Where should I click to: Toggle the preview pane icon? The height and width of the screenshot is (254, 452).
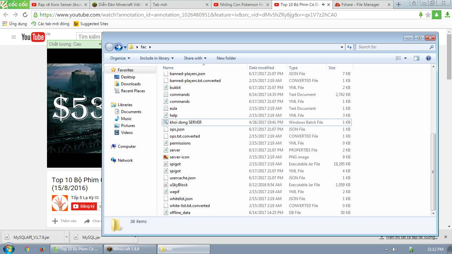417,58
